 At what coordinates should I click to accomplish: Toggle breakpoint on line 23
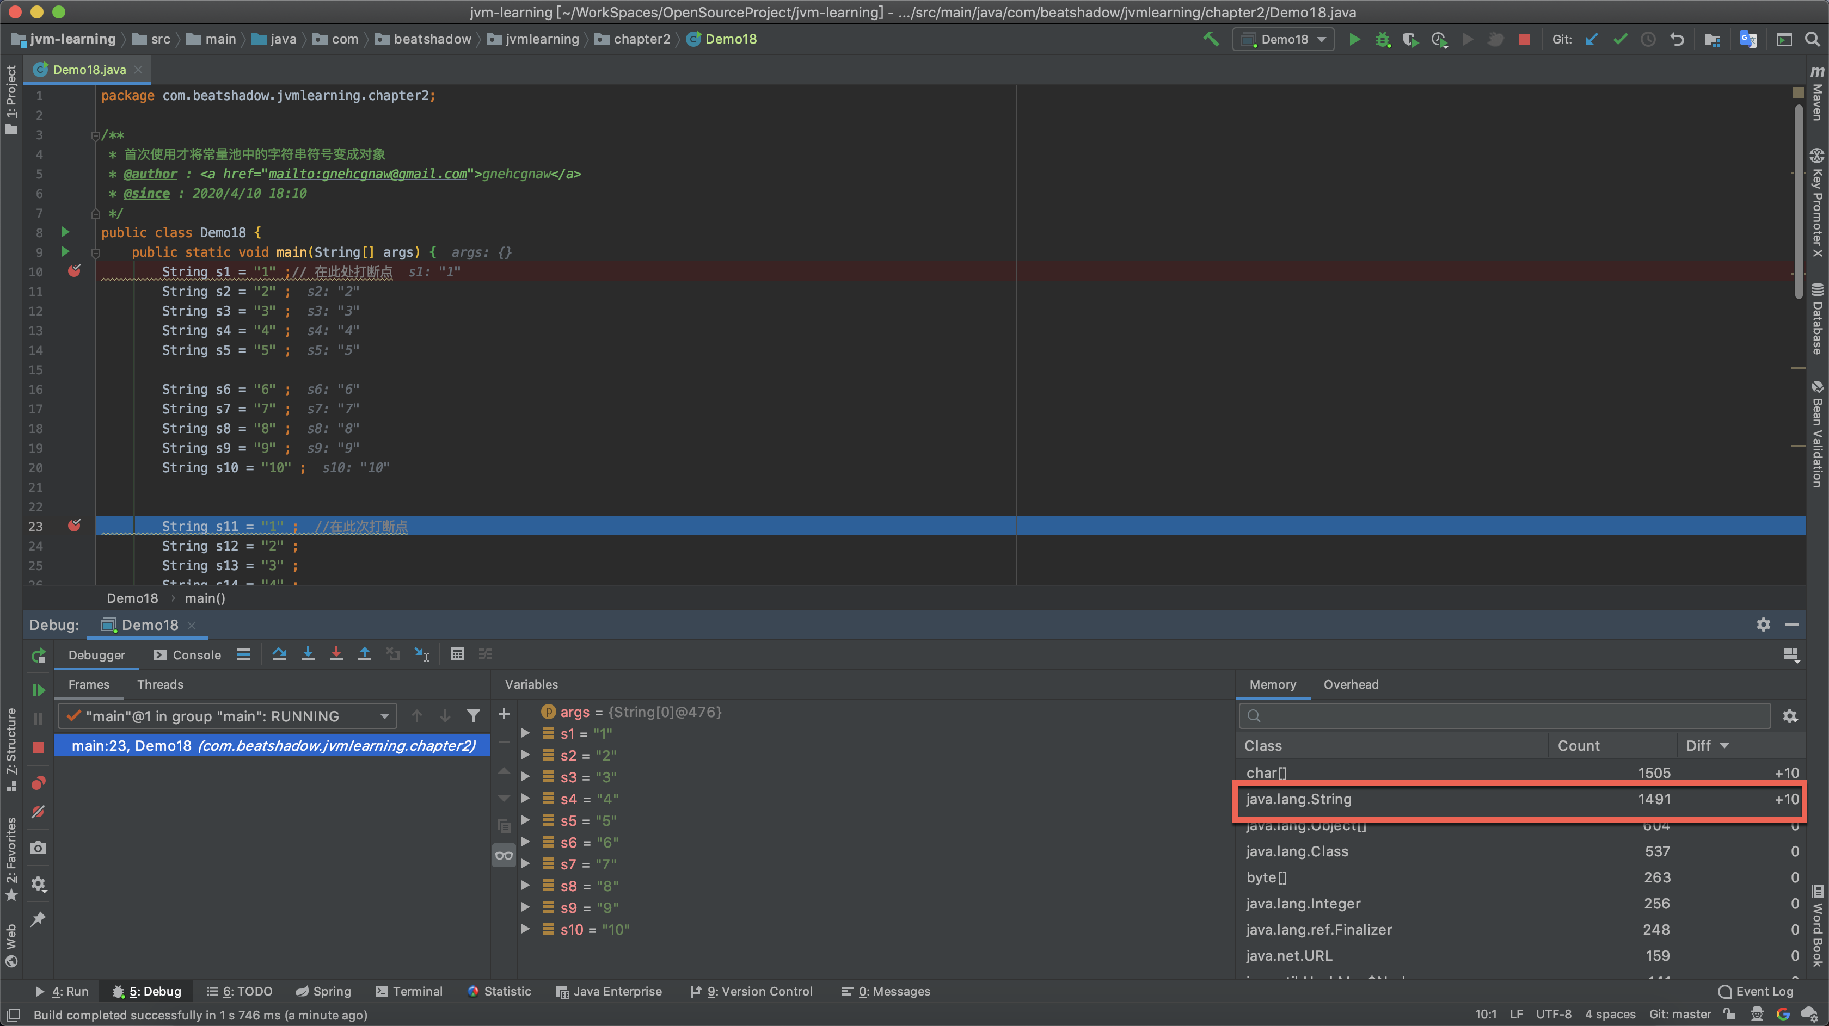coord(74,526)
